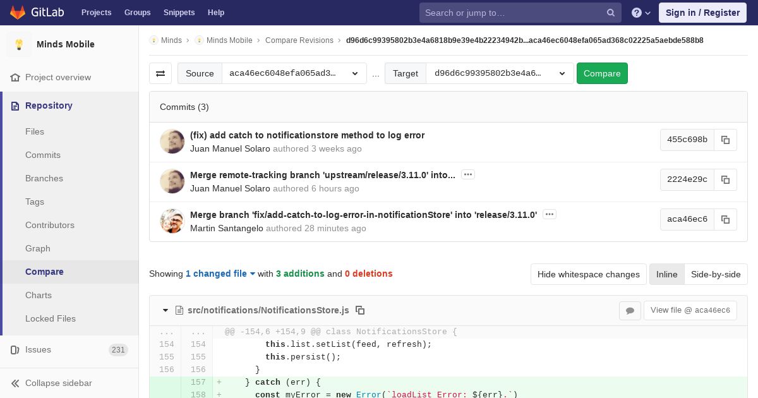Click Hide whitespace changes
This screenshot has width=758, height=398.
[x=589, y=274]
